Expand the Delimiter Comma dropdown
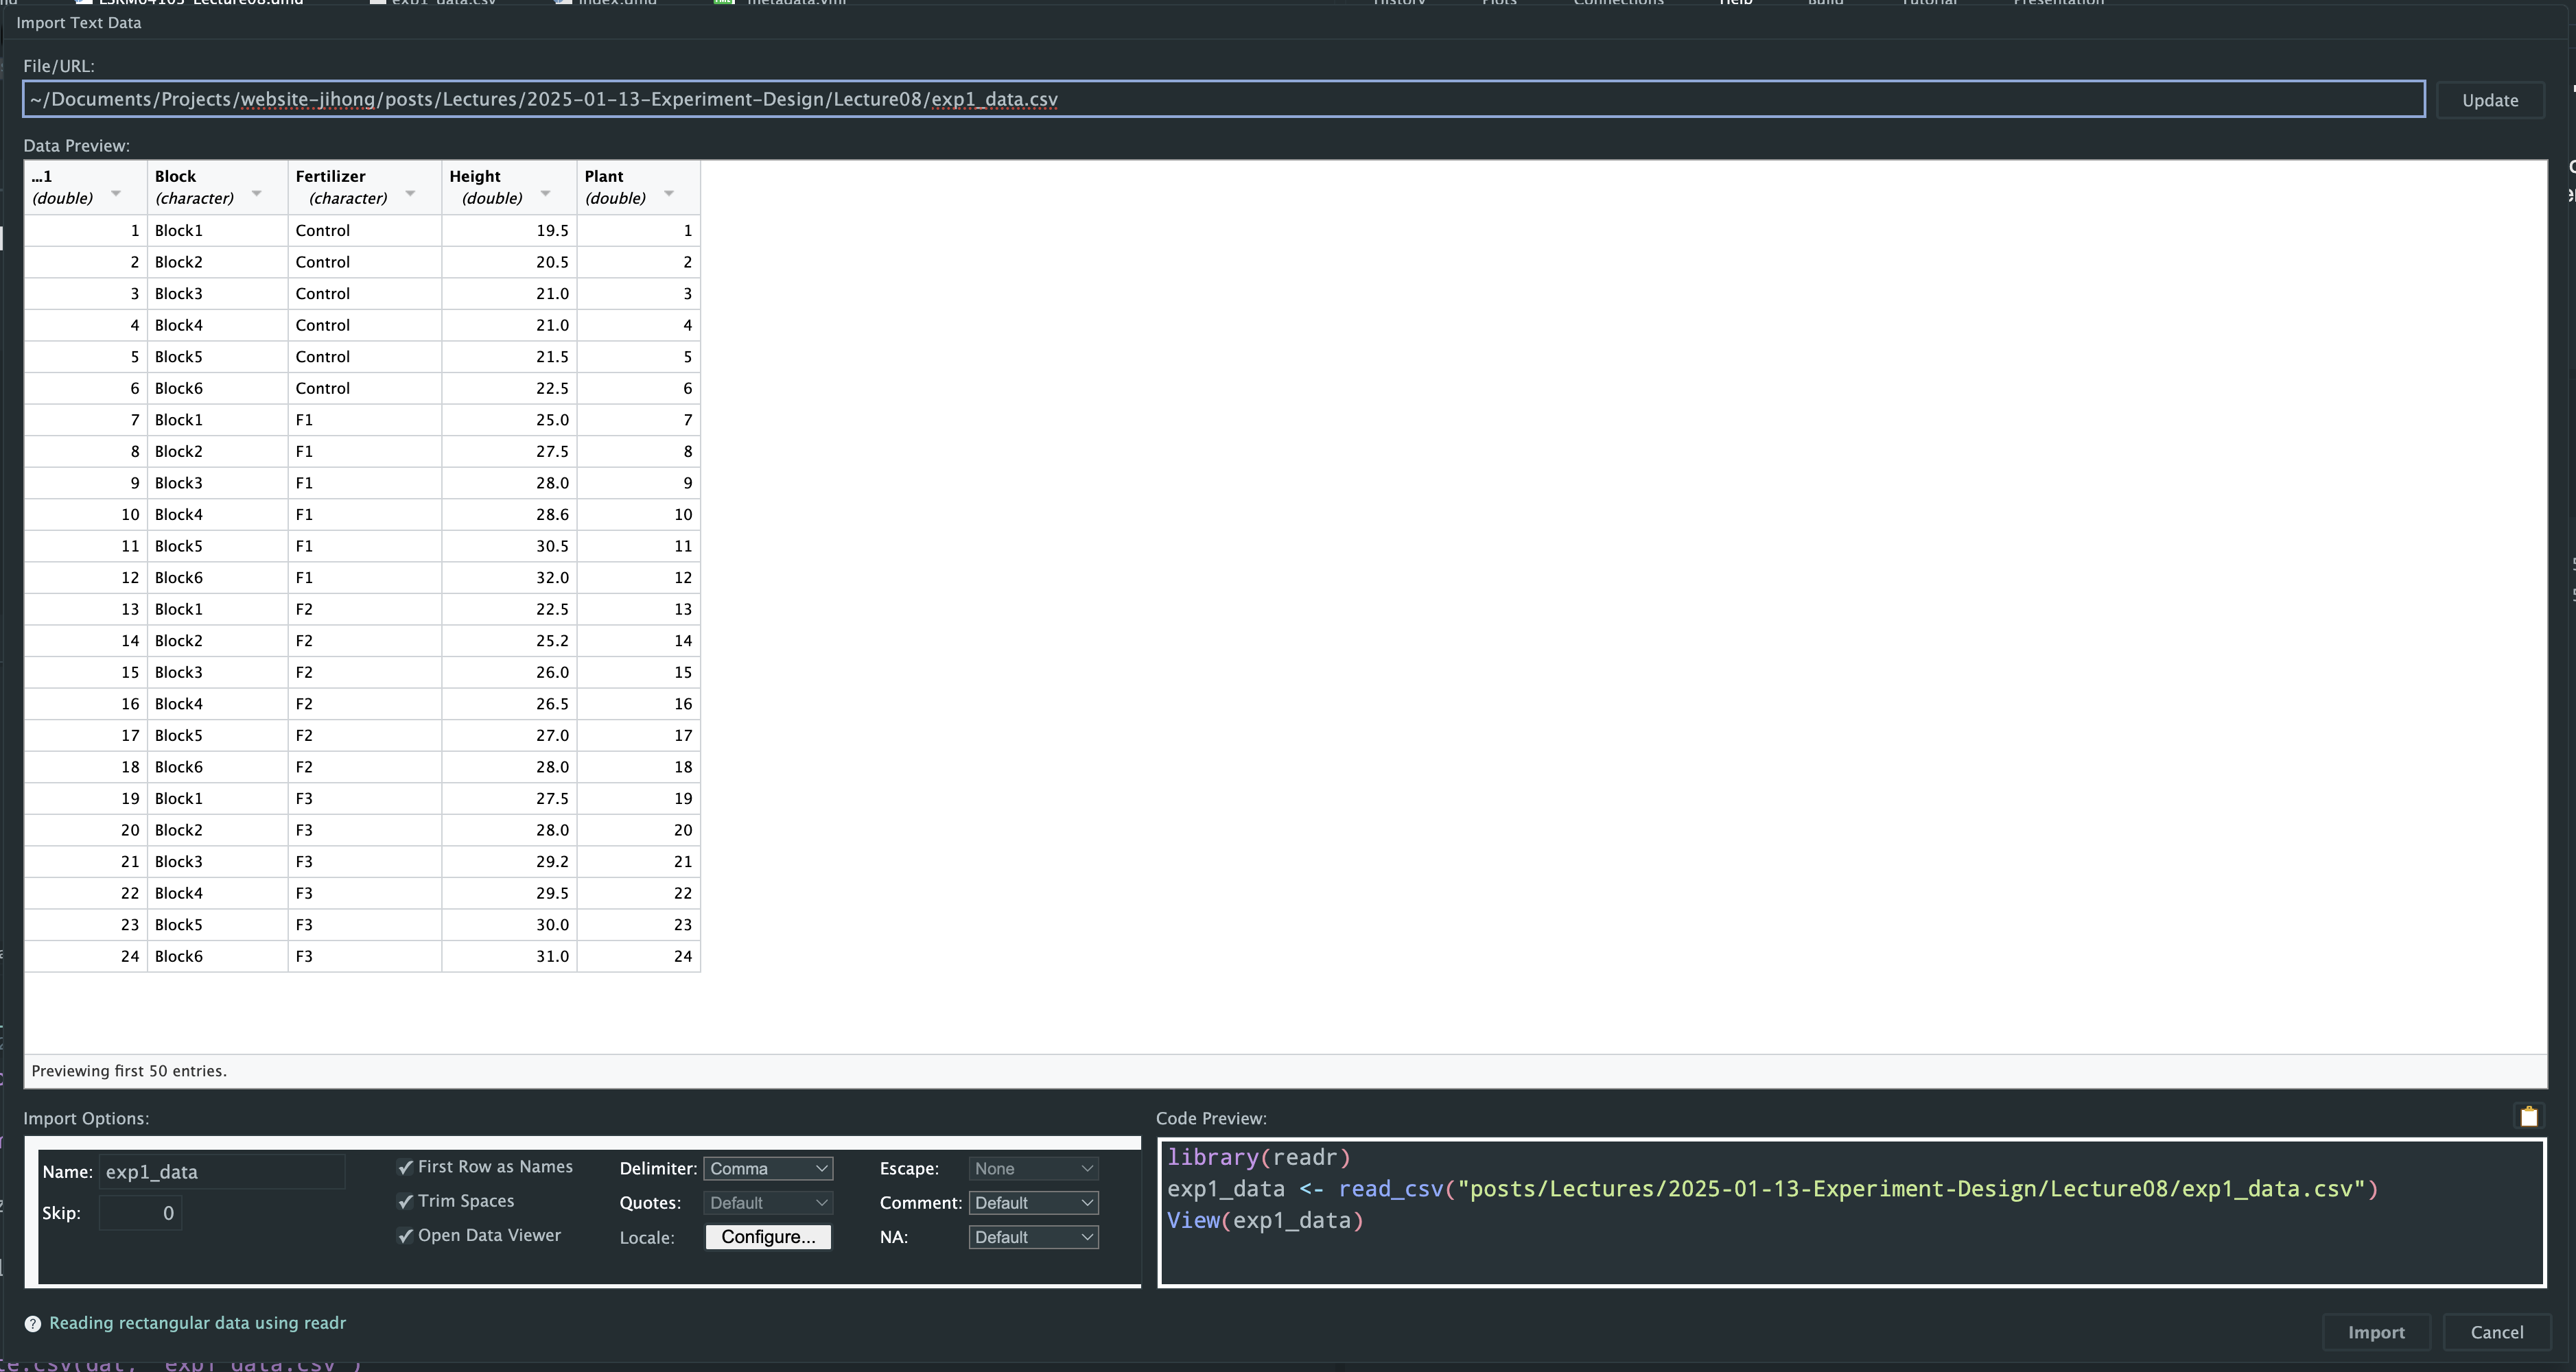The height and width of the screenshot is (1372, 2576). pyautogui.click(x=768, y=1169)
